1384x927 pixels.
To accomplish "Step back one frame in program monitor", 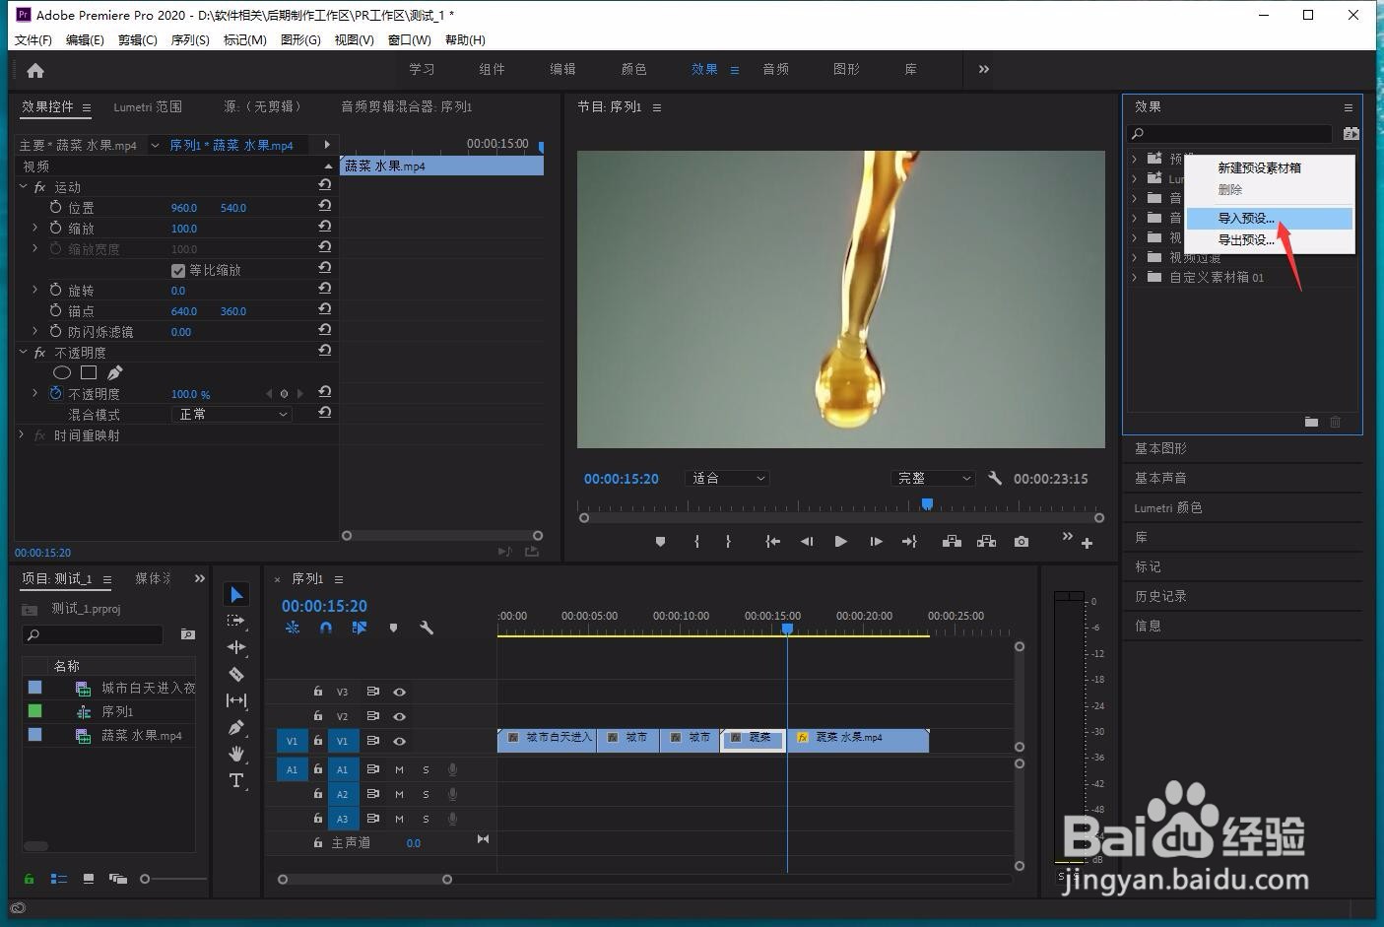I will (x=807, y=541).
